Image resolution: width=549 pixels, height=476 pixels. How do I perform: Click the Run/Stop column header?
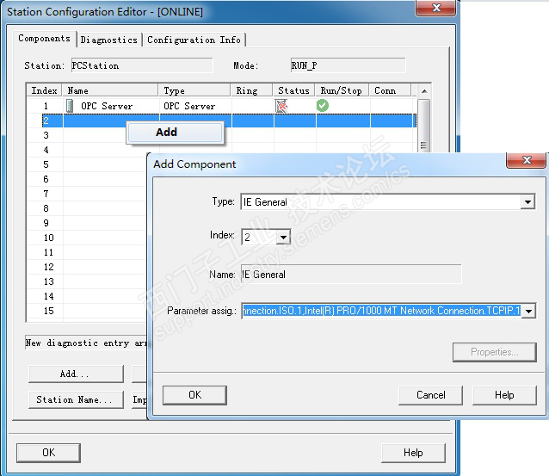342,90
